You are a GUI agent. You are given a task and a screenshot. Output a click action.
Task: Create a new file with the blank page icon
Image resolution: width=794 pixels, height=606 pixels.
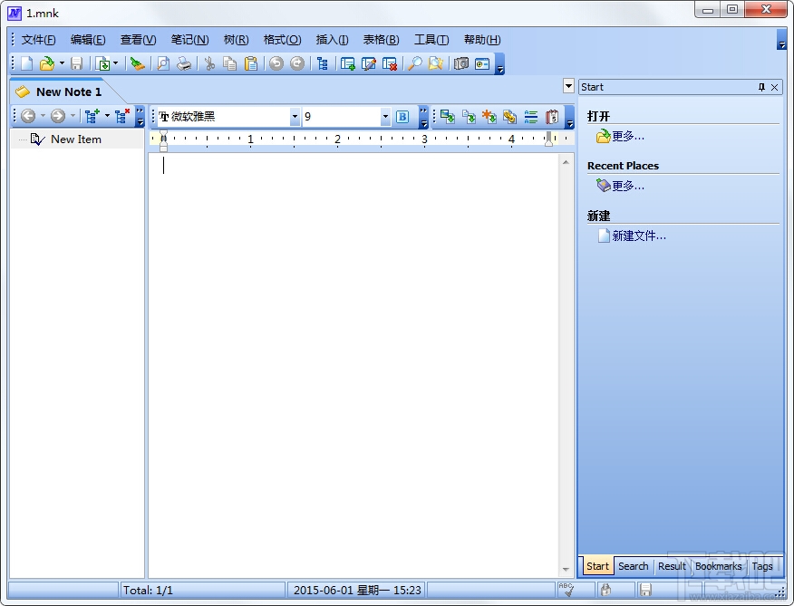tap(27, 63)
